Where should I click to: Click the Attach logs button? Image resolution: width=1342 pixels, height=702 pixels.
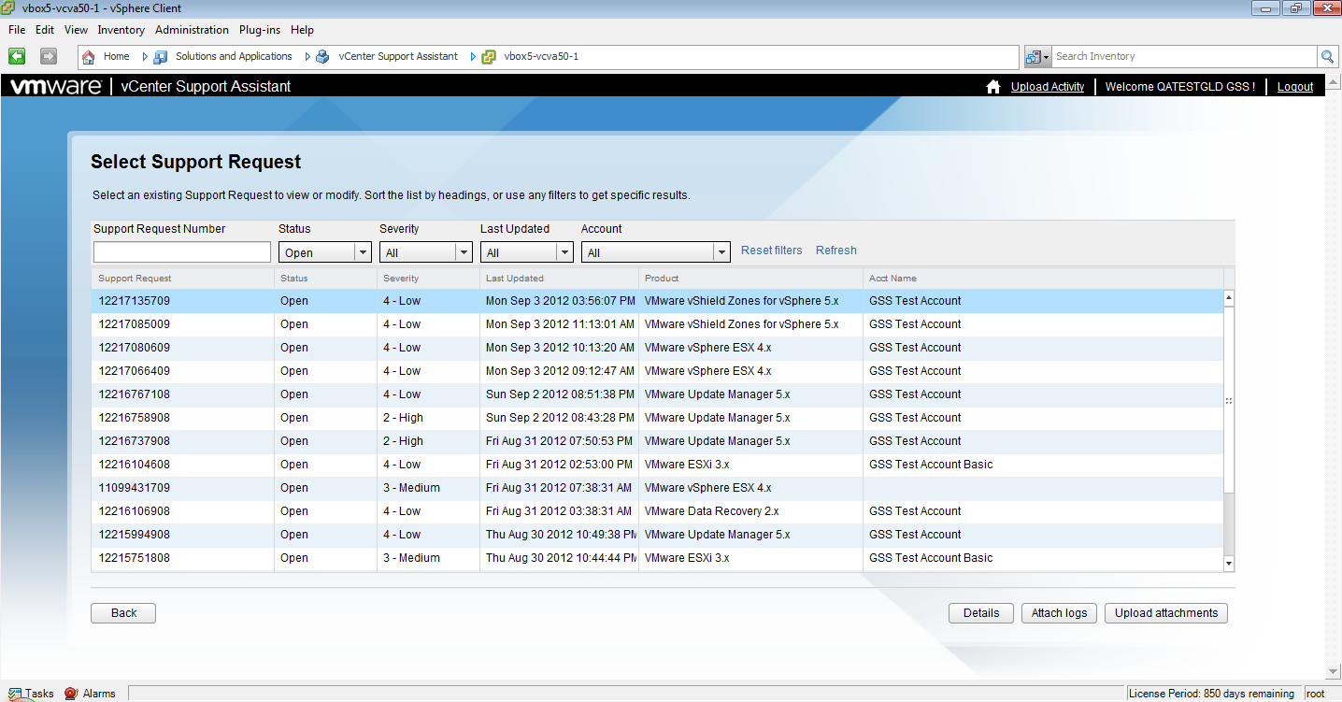[x=1059, y=613]
